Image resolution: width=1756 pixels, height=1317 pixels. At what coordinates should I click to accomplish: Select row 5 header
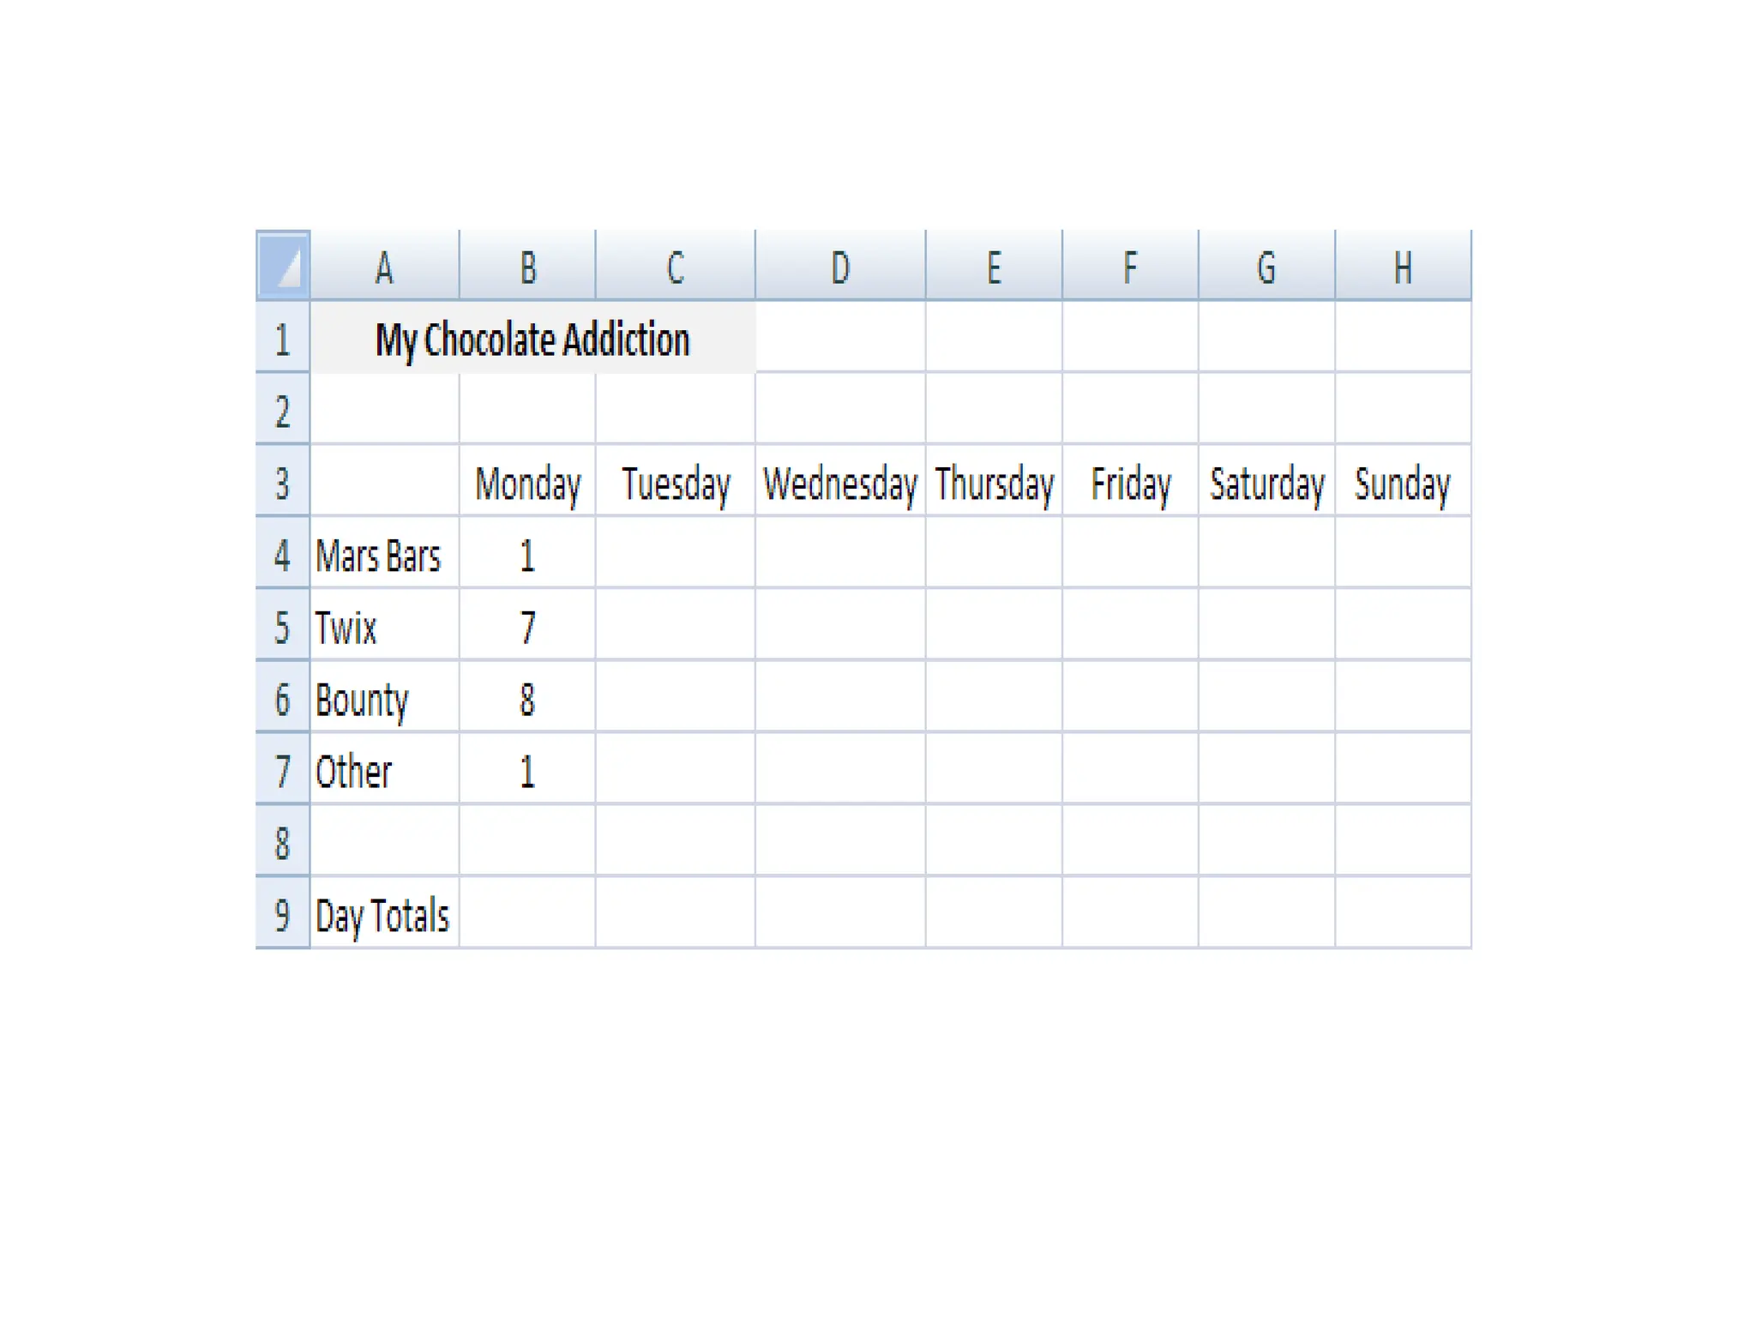coord(282,627)
